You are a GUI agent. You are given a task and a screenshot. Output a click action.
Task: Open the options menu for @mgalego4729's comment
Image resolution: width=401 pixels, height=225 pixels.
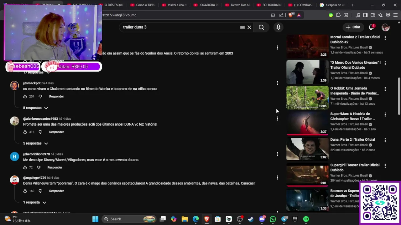point(277,177)
